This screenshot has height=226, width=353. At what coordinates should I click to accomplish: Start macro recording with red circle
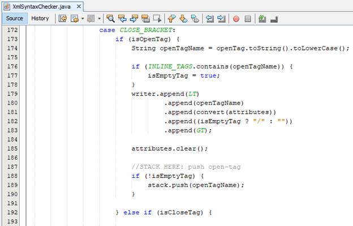[x=236, y=19]
